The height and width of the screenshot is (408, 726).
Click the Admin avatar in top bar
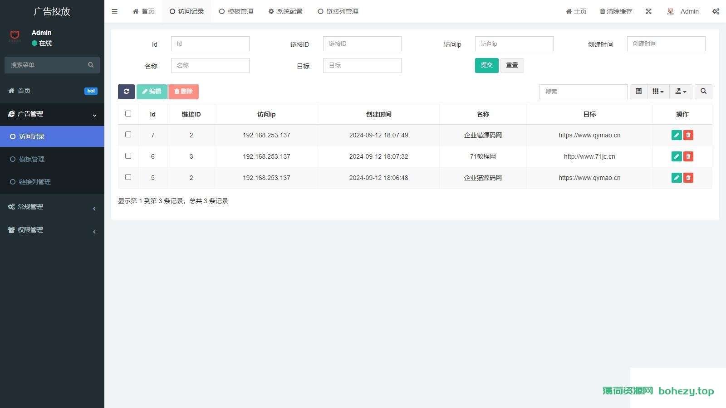671,11
